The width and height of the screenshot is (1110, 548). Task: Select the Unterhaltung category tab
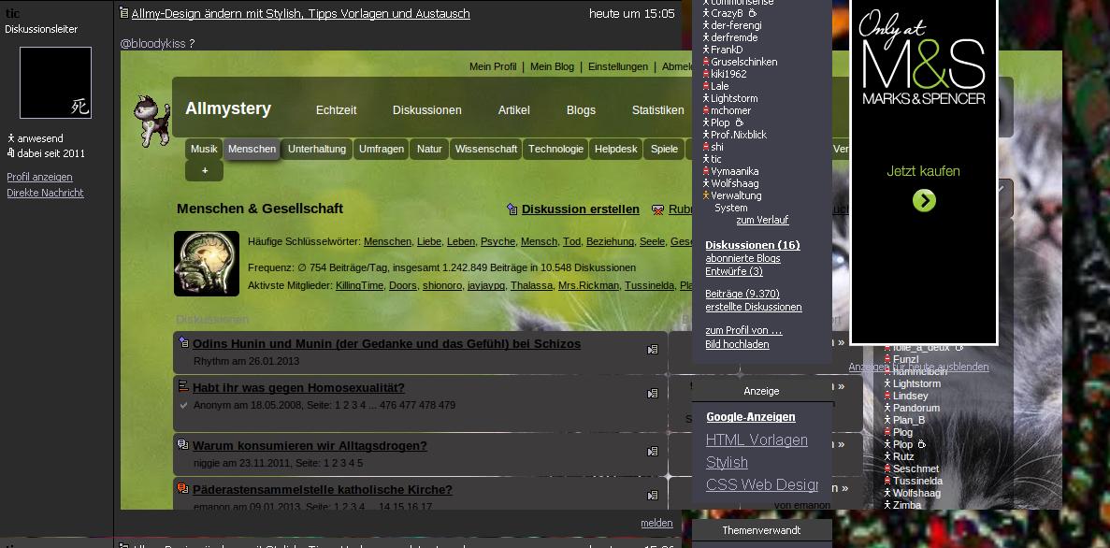point(316,149)
